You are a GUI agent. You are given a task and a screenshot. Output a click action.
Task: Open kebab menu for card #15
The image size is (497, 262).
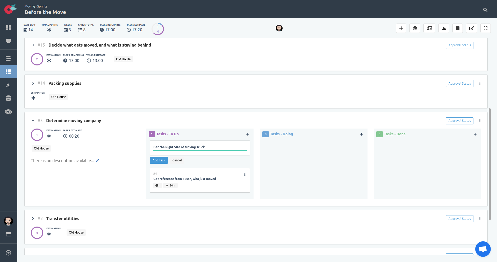(x=480, y=45)
